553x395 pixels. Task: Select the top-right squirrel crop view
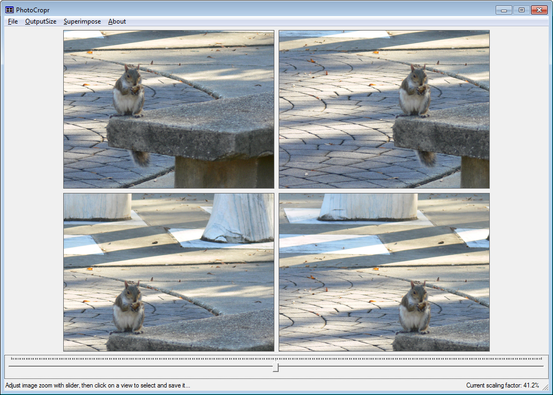384,109
